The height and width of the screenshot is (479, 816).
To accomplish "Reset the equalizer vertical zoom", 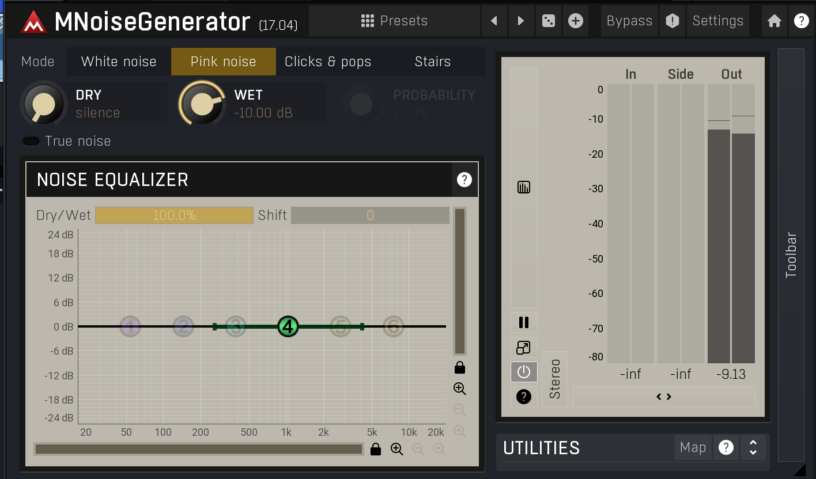I will click(460, 431).
